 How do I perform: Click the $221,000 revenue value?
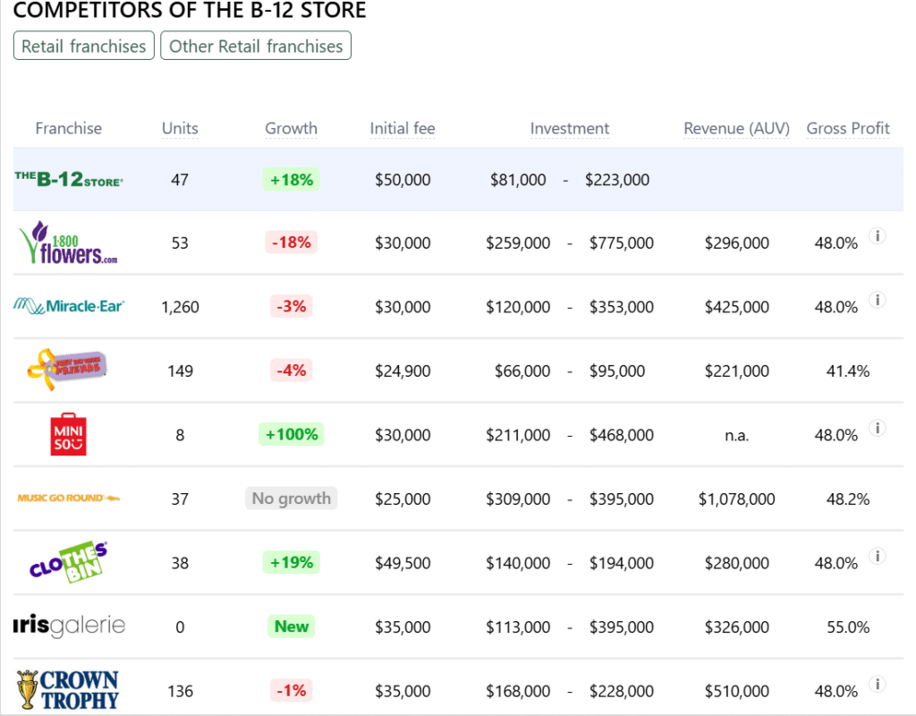[x=737, y=371]
